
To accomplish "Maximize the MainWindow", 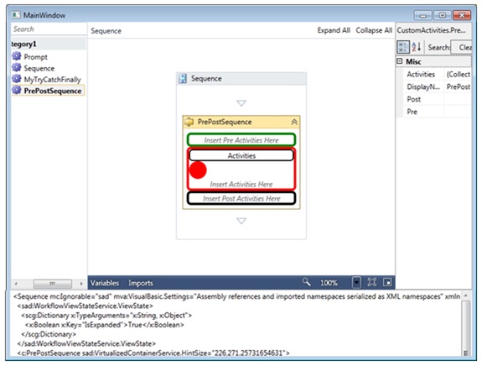I will point(443,15).
